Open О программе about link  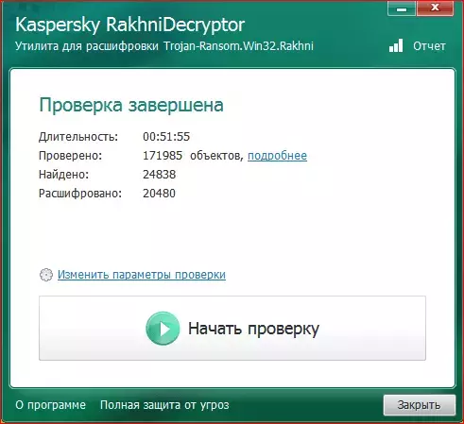click(50, 405)
